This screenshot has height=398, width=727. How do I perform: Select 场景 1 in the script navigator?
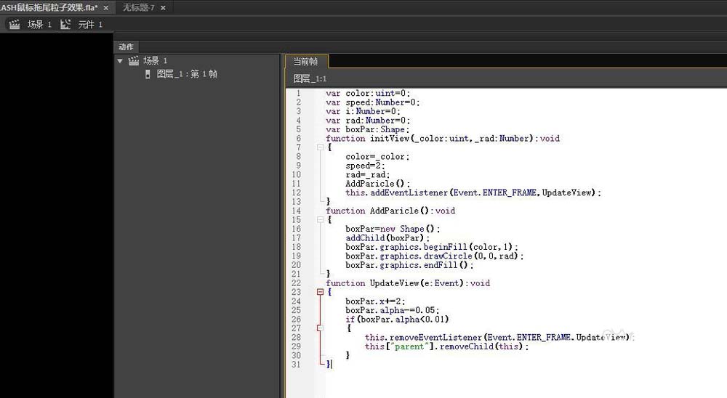click(155, 61)
